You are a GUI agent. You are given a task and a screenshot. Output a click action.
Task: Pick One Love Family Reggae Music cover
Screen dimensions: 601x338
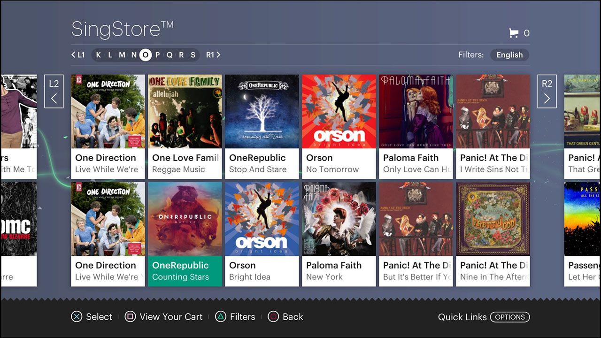(185, 112)
